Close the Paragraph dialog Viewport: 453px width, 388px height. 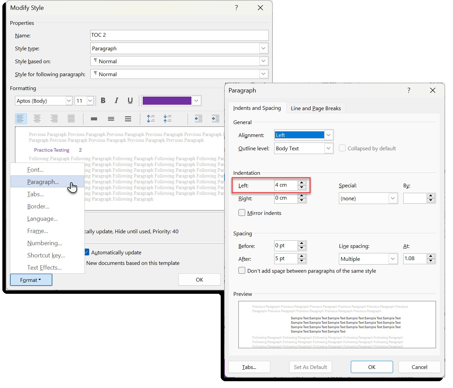pos(433,90)
